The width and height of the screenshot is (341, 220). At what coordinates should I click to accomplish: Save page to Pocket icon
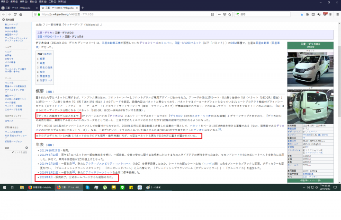tap(224, 14)
